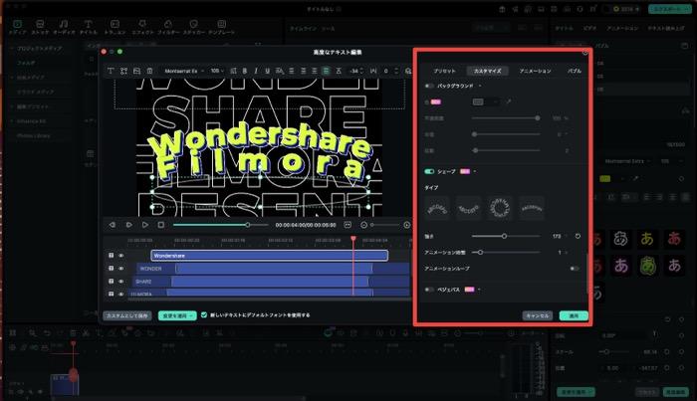This screenshot has width=697, height=401.
Task: Switch to the Bubble tab
Action: click(575, 71)
